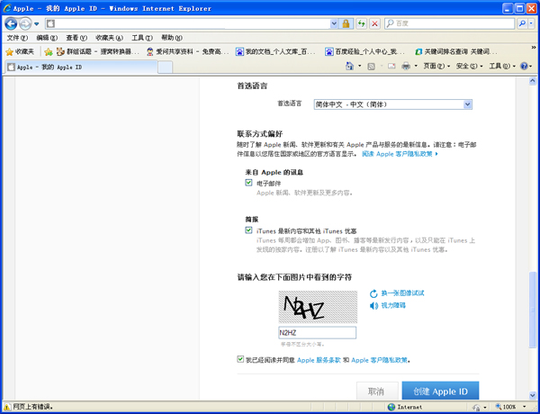Open the 阅读 Apple 客户隐私政策 link

(x=400, y=154)
